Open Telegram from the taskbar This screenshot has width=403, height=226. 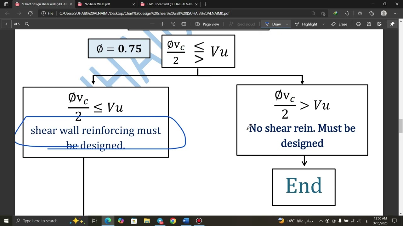[160, 221]
